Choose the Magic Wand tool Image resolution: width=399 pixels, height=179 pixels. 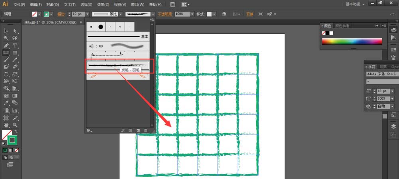6,38
